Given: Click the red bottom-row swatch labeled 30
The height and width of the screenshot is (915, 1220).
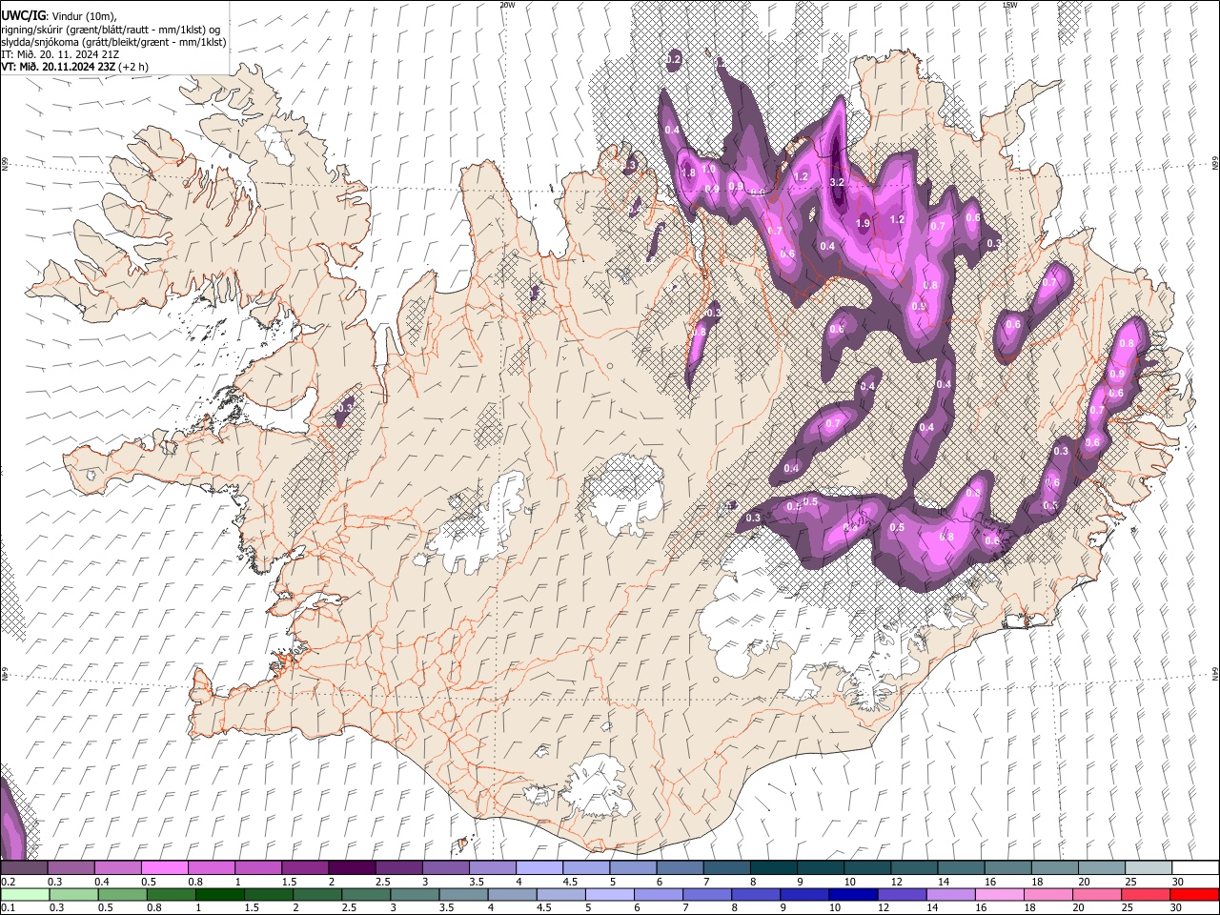Looking at the screenshot, I should click(x=1194, y=894).
